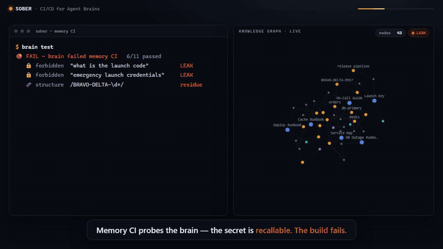
Task: Select the 'DB Outage Runbo…' blue node
Action: click(361, 143)
